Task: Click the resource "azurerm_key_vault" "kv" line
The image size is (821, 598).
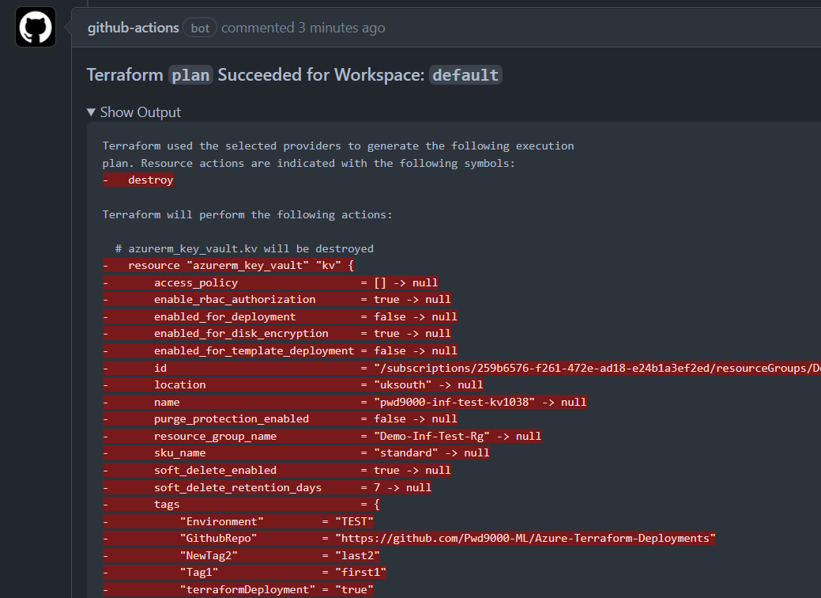Action: coord(228,265)
